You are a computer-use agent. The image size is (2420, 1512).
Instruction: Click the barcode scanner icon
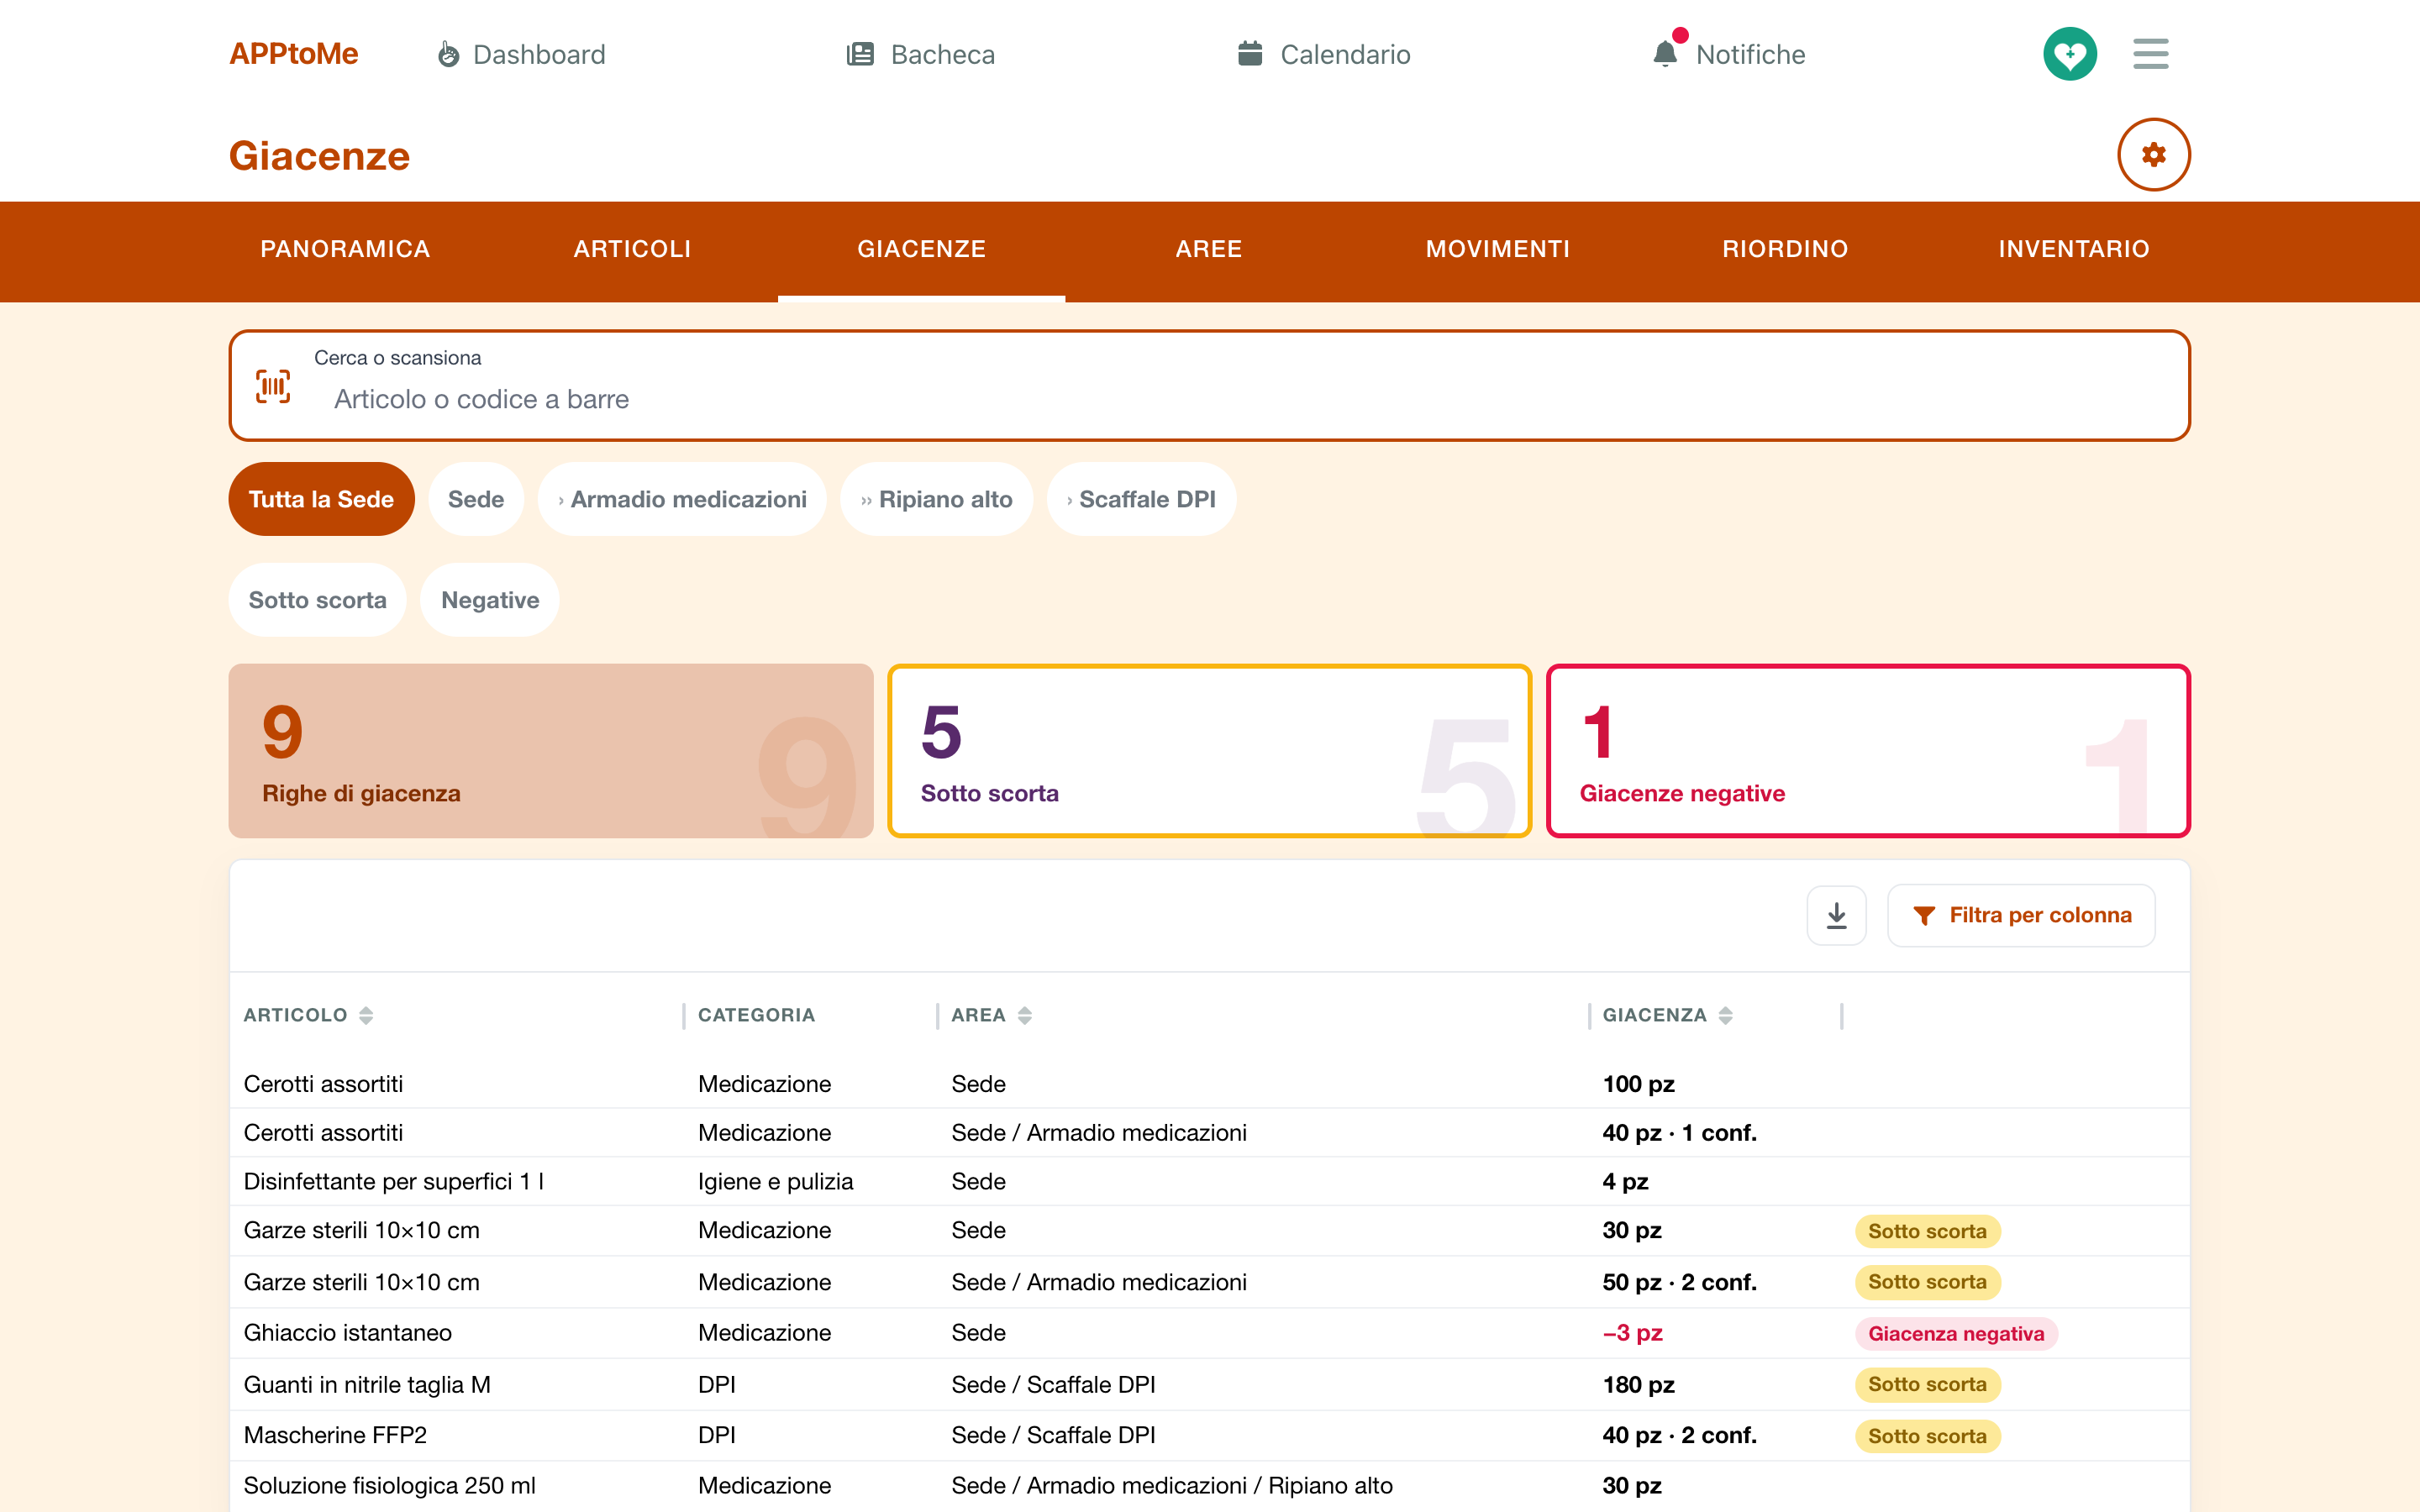coord(273,386)
